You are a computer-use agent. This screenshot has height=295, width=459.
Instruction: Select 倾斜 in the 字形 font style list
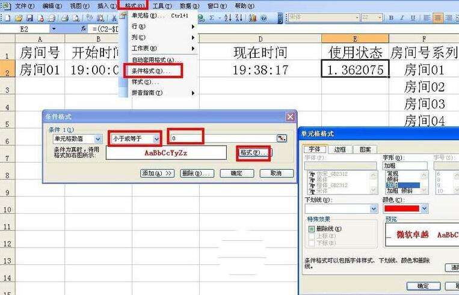click(392, 179)
